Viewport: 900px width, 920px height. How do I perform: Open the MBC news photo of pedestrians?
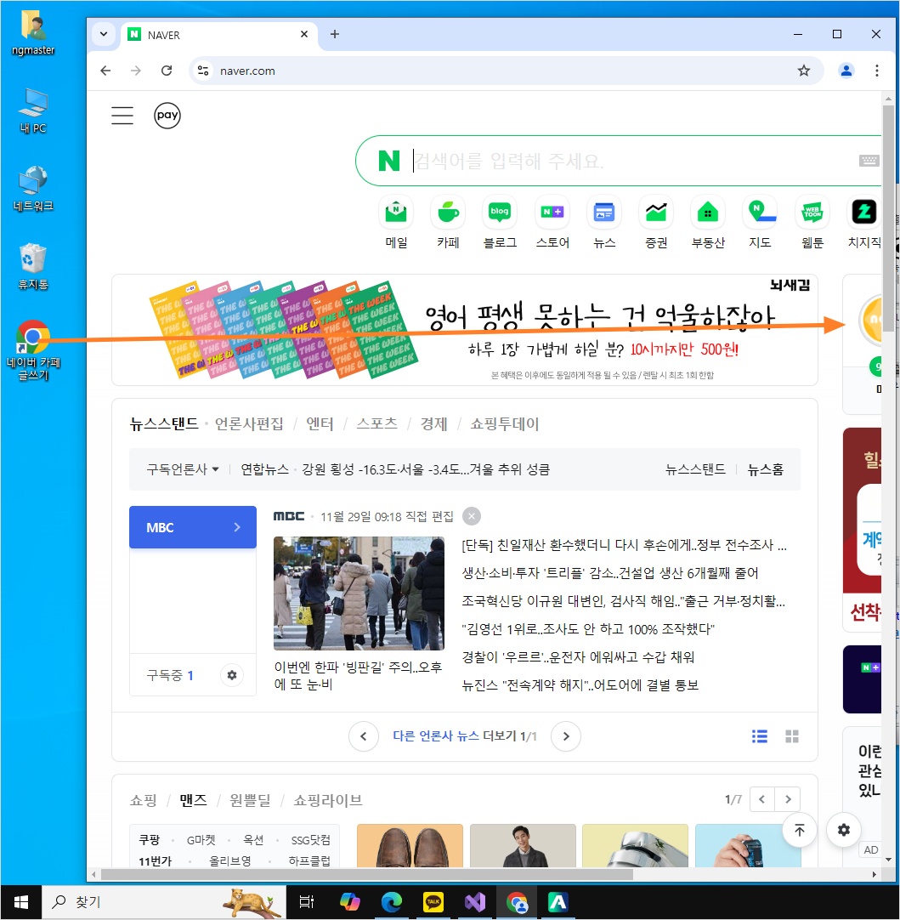click(x=359, y=593)
